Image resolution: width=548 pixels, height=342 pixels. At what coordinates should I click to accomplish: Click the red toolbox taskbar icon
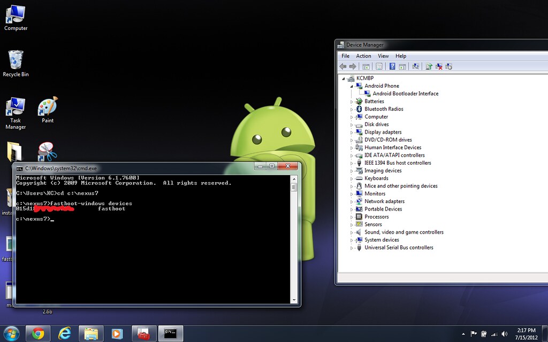pyautogui.click(x=144, y=333)
